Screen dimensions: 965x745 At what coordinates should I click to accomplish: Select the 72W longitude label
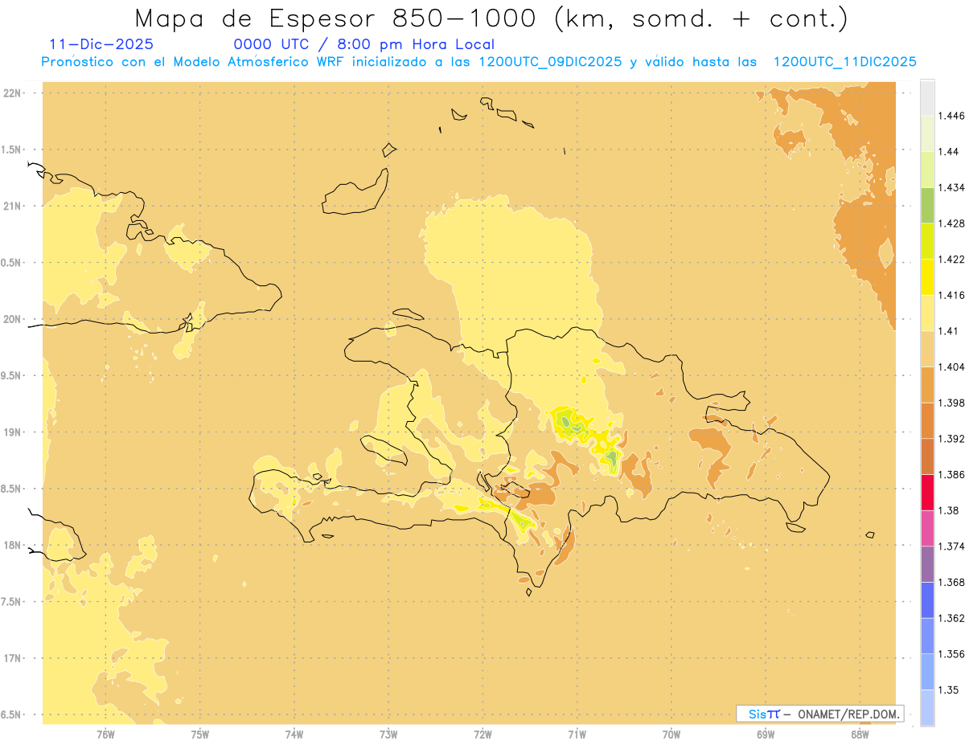click(x=482, y=734)
